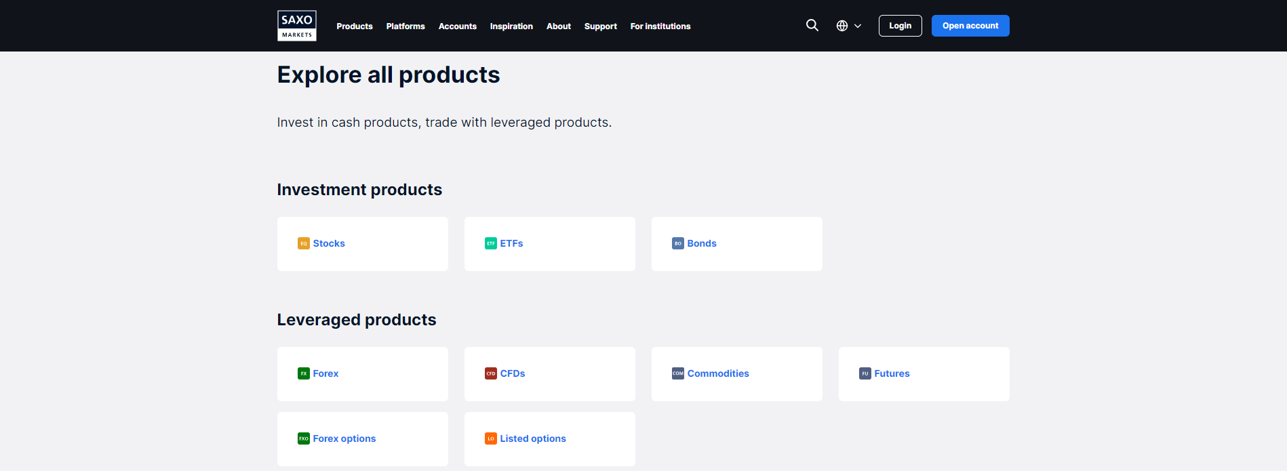1287x471 pixels.
Task: Click the Open account button
Action: [970, 26]
